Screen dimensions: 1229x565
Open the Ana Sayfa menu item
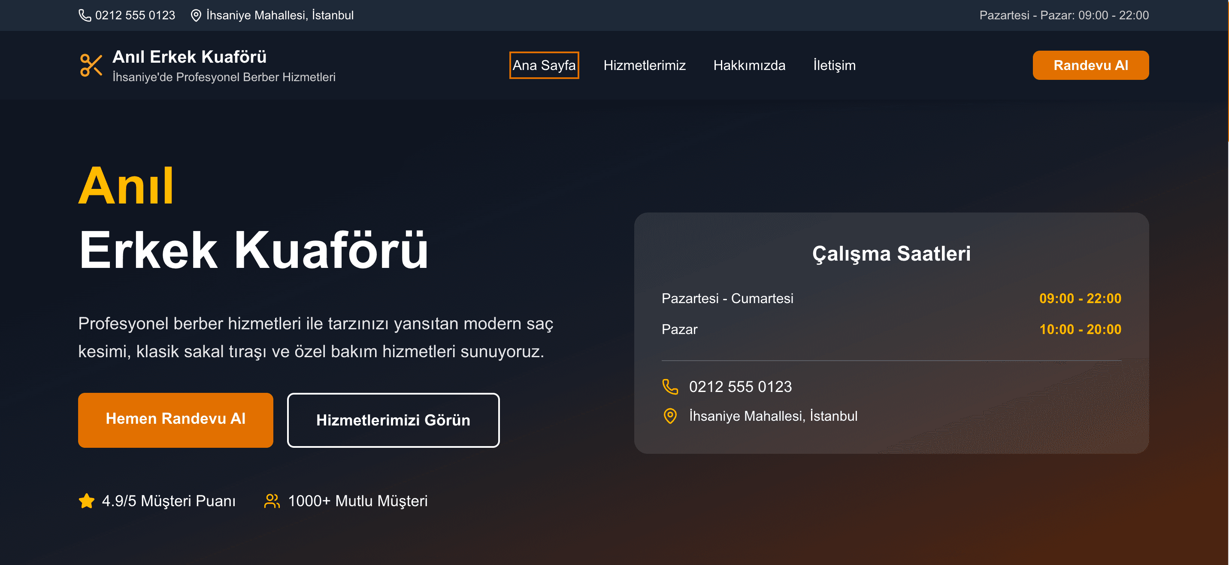[544, 65]
